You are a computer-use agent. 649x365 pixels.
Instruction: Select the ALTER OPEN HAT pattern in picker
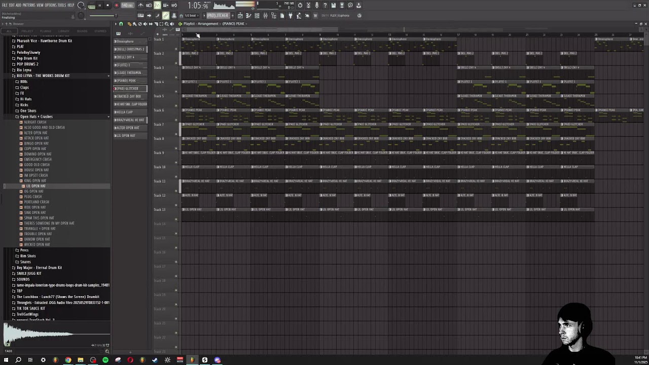click(x=130, y=128)
